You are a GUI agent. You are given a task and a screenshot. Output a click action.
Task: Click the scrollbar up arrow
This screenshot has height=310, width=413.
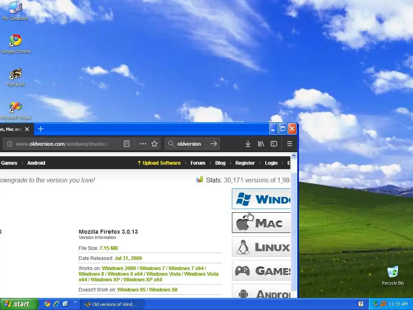coord(294,156)
